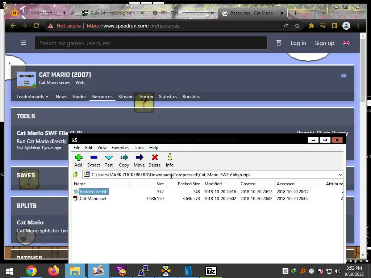Sort by Modified column header
The image size is (371, 278).
[220, 184]
